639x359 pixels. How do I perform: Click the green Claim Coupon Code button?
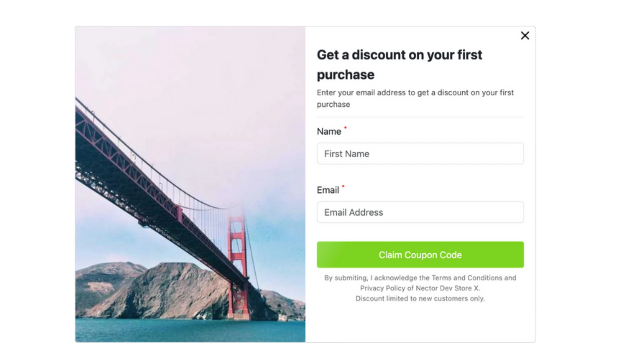point(420,255)
